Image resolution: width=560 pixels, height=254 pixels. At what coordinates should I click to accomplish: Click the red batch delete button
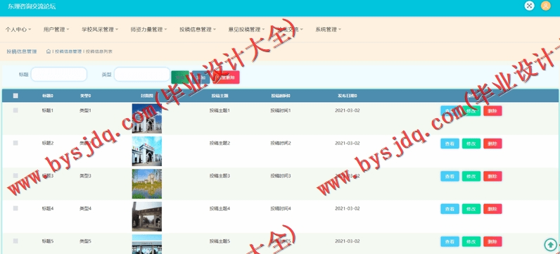pos(226,77)
